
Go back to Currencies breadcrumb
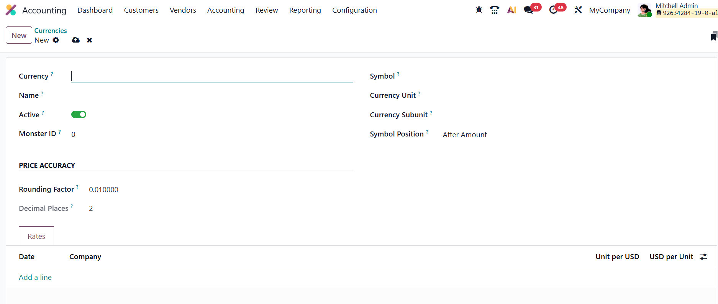click(51, 30)
